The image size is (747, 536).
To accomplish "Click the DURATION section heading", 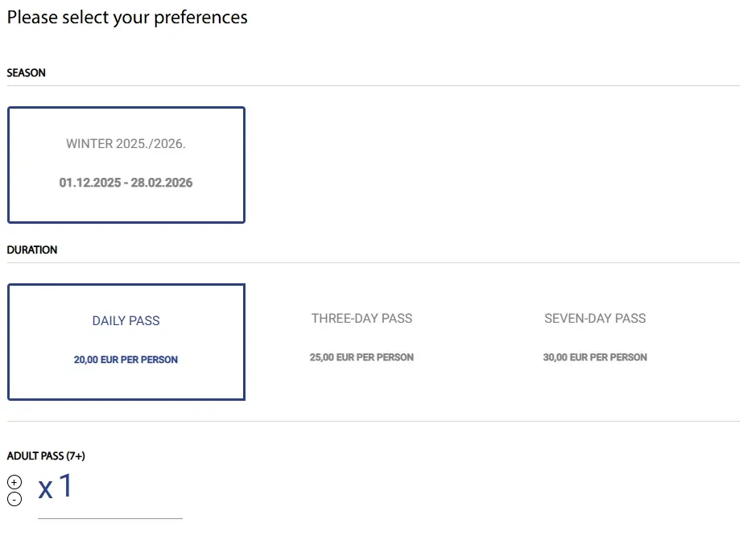I will 32,250.
